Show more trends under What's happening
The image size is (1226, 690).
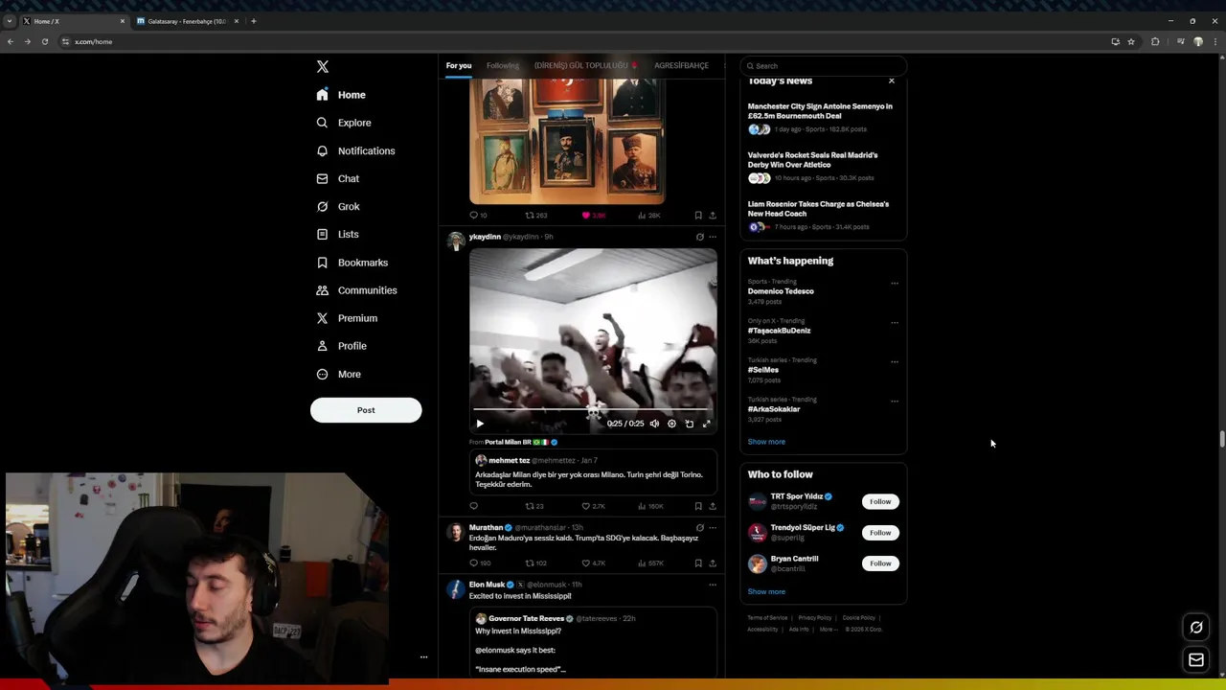[766, 442]
